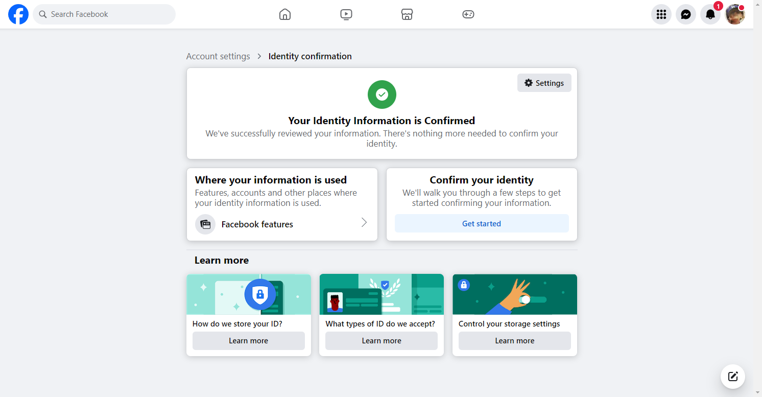Viewport: 762px width, 397px height.
Task: Open the profile avatar account menu
Action: 735,14
